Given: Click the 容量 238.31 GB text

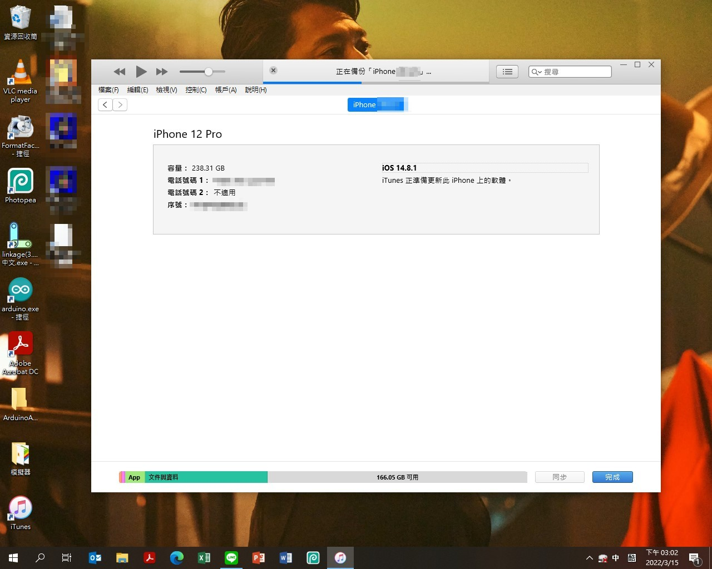Looking at the screenshot, I should [x=196, y=168].
